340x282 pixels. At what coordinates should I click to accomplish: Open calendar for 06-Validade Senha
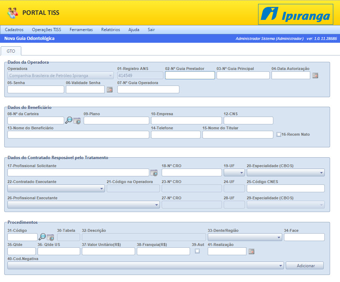(x=110, y=89)
